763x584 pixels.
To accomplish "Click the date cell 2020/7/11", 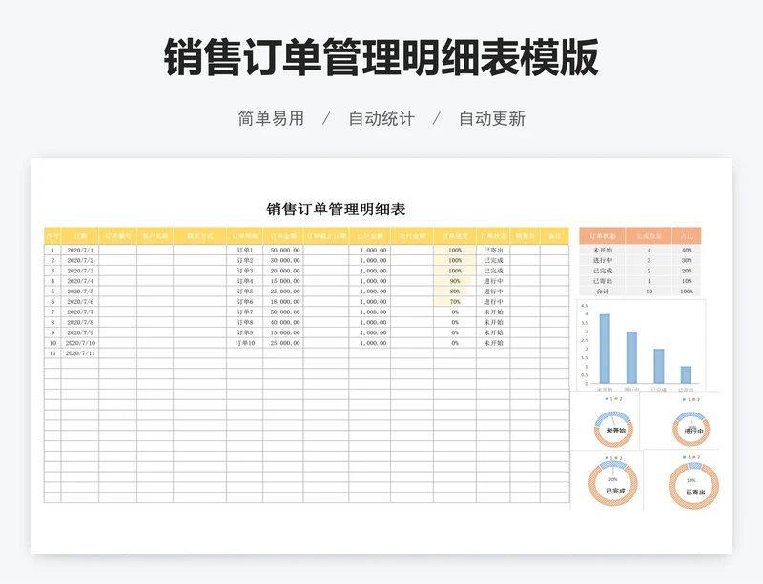I will tap(80, 353).
